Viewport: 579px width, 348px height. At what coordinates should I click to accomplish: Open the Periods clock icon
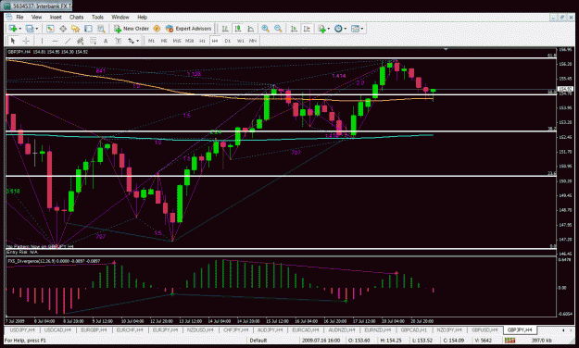click(338, 29)
